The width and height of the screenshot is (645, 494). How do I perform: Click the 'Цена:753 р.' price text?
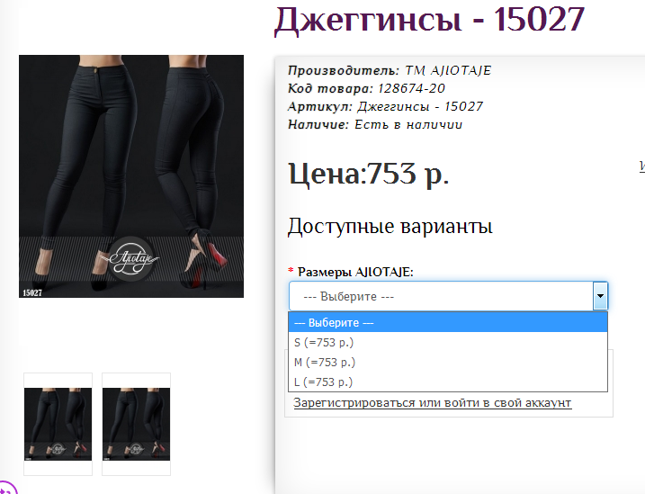point(369,174)
